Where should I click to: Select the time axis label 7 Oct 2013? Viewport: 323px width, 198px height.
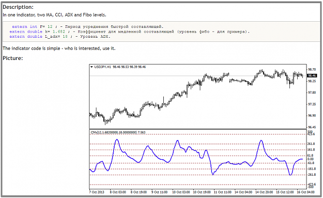[x=97, y=192]
